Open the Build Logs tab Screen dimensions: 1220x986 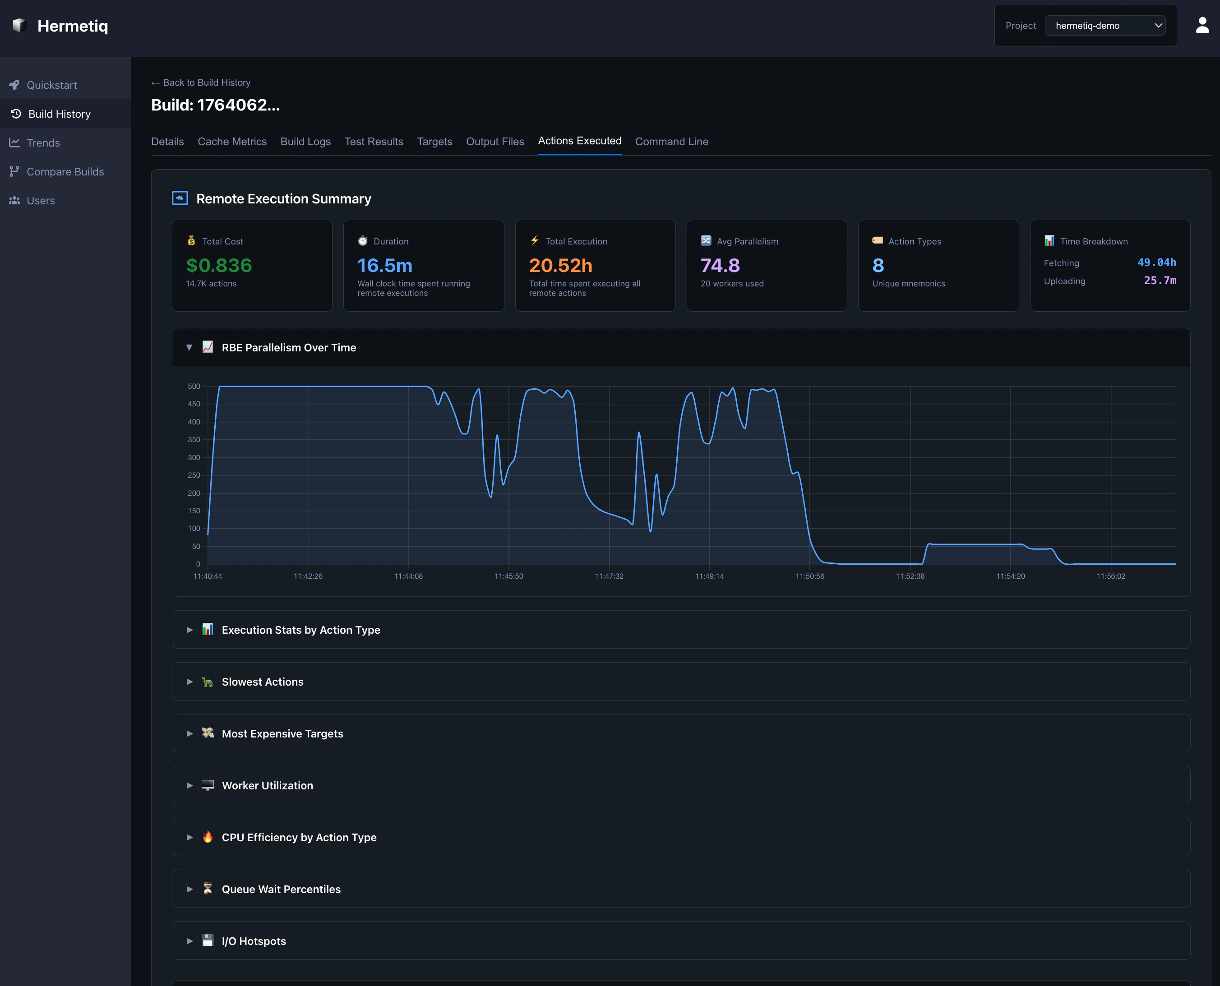[x=306, y=142]
